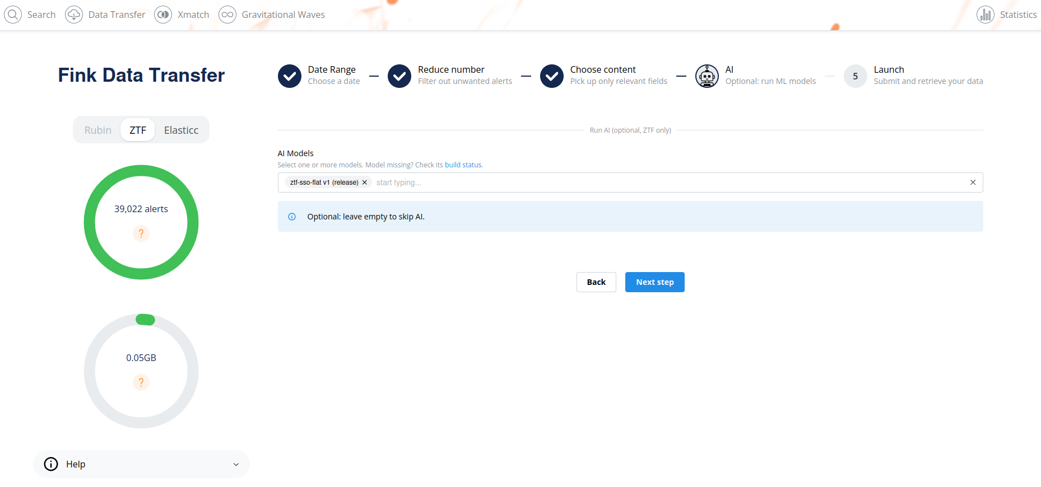
Task: Click the AI Models field label
Action: pos(295,153)
